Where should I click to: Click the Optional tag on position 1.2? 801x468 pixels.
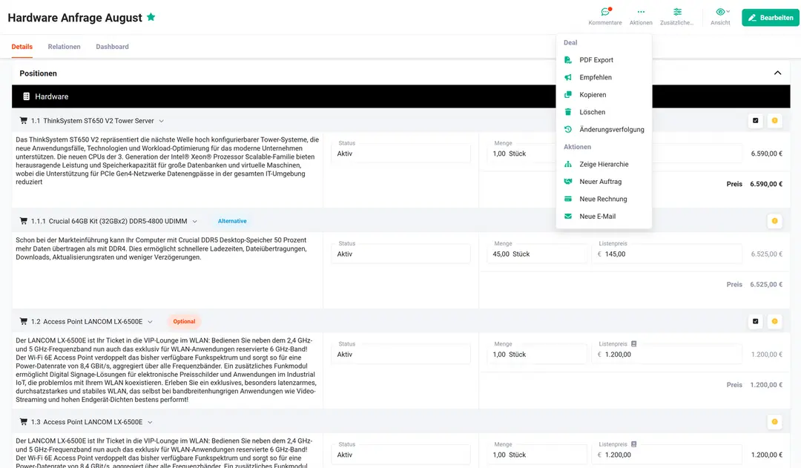click(184, 321)
